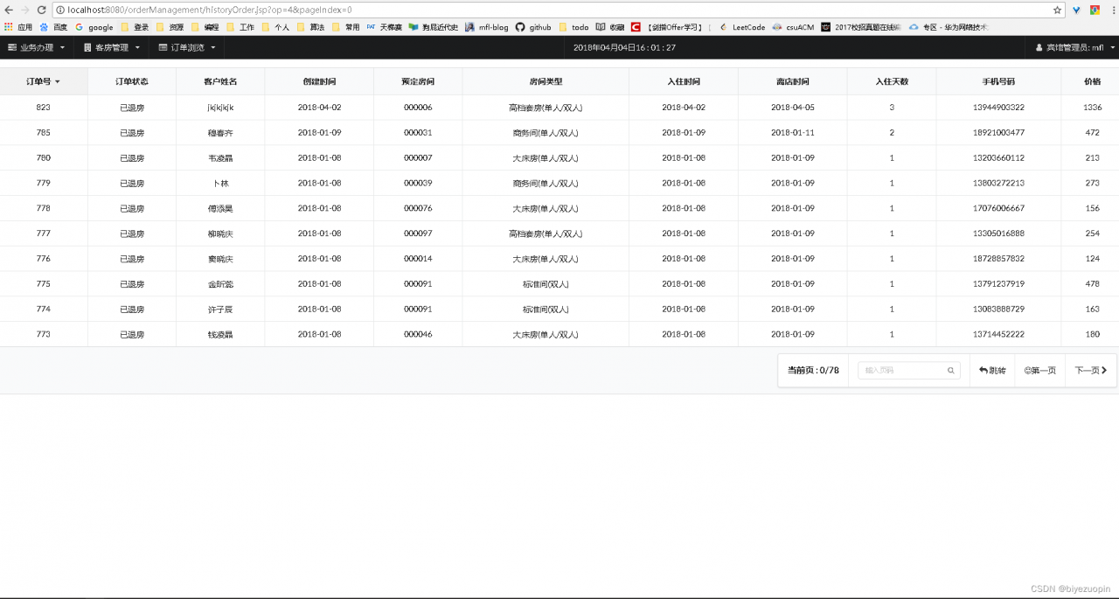
Task: Select order number 785 cell
Action: [44, 133]
